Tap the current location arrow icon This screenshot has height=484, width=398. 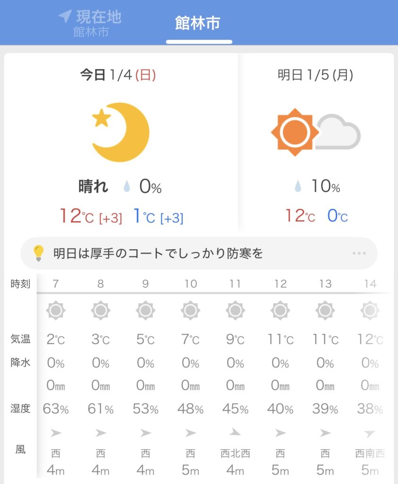coord(65,17)
